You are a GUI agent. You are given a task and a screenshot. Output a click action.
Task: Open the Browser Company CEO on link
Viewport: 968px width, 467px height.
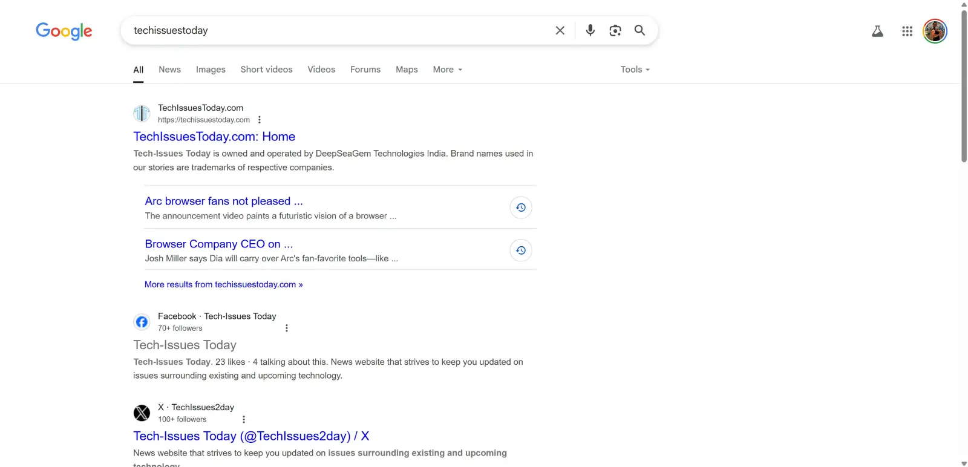[219, 244]
